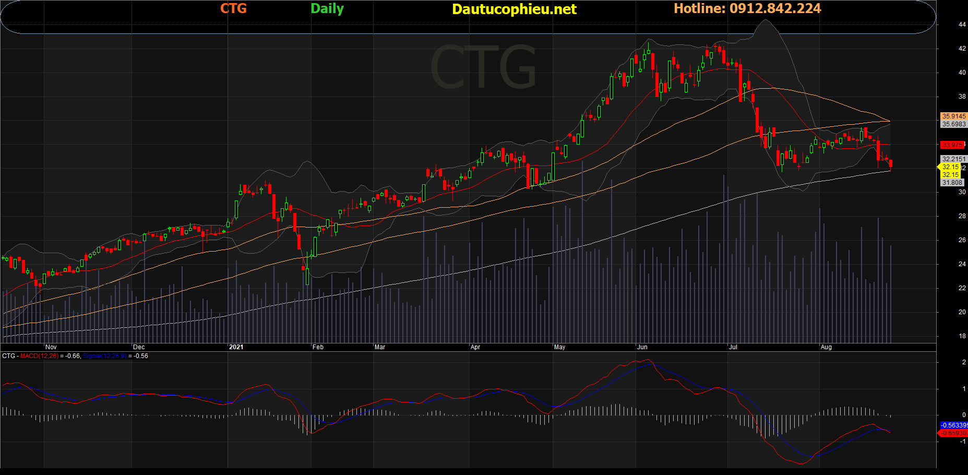Click the green Daily timeframe label
The image size is (968, 475).
coord(327,8)
